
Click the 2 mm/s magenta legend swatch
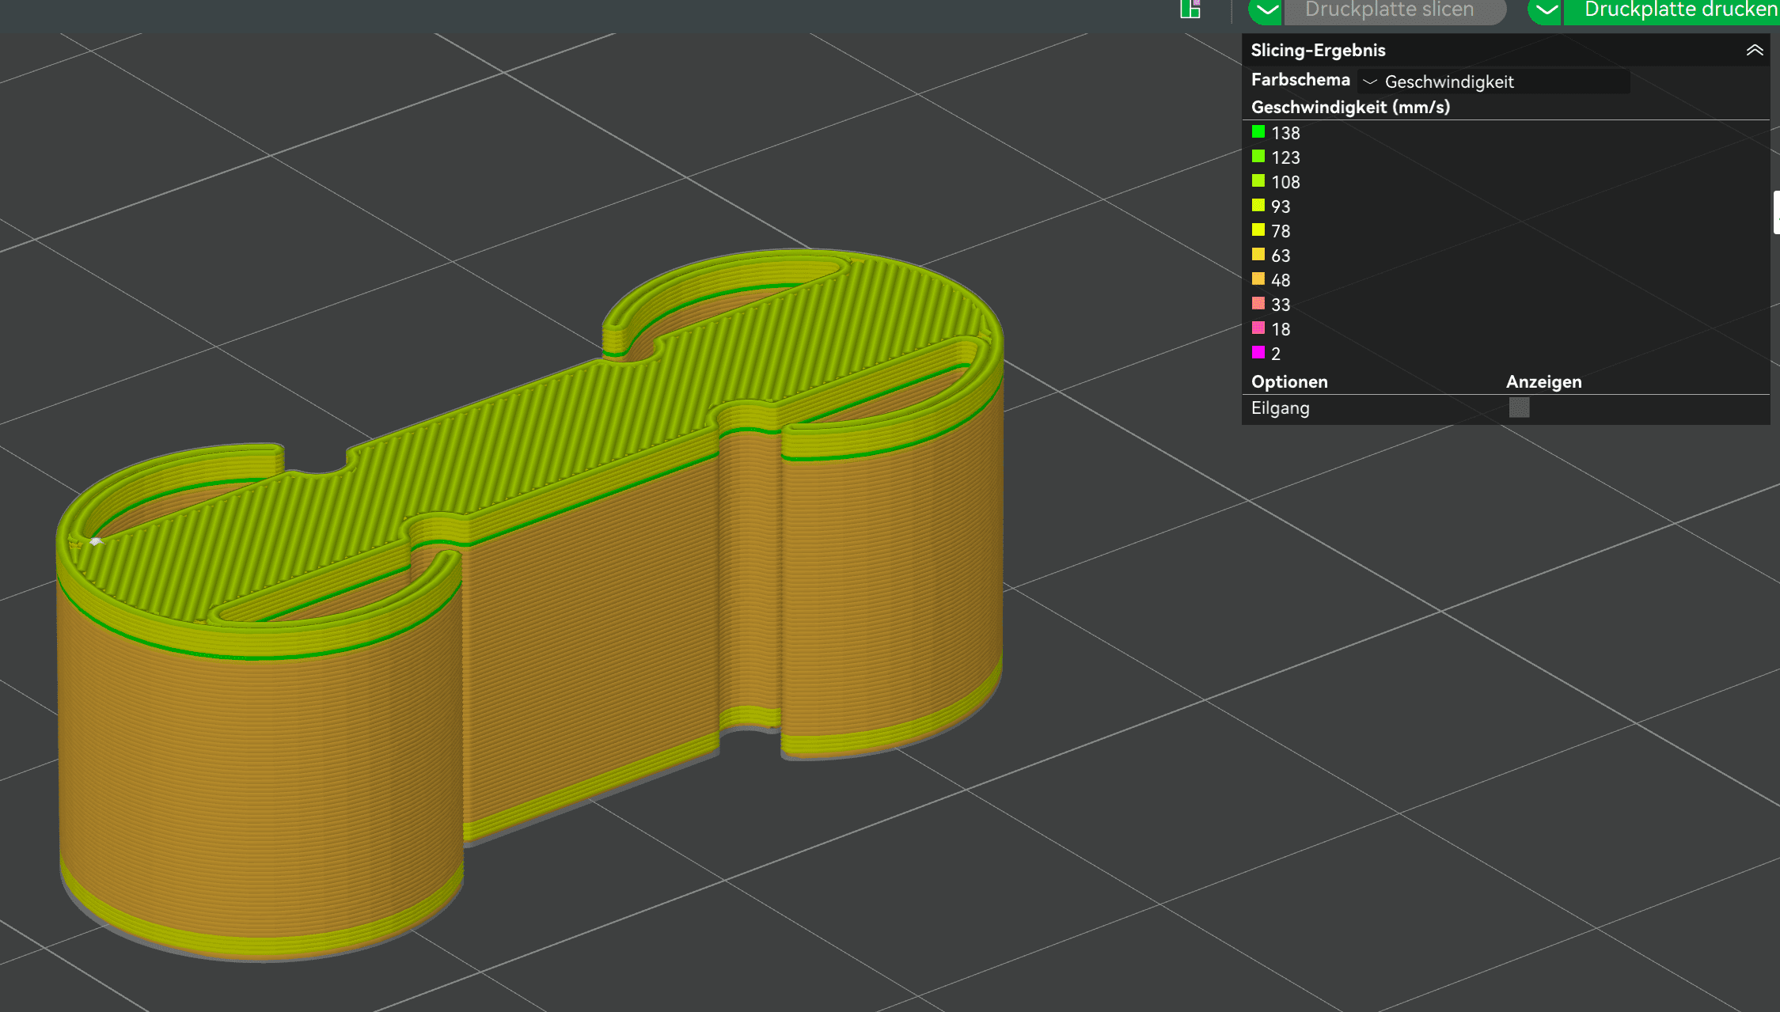(x=1258, y=353)
